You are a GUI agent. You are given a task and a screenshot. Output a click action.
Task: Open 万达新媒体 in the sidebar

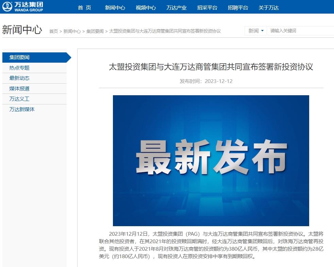[x=34, y=110]
